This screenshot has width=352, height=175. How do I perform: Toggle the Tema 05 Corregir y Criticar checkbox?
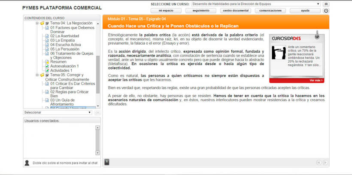(47, 75)
